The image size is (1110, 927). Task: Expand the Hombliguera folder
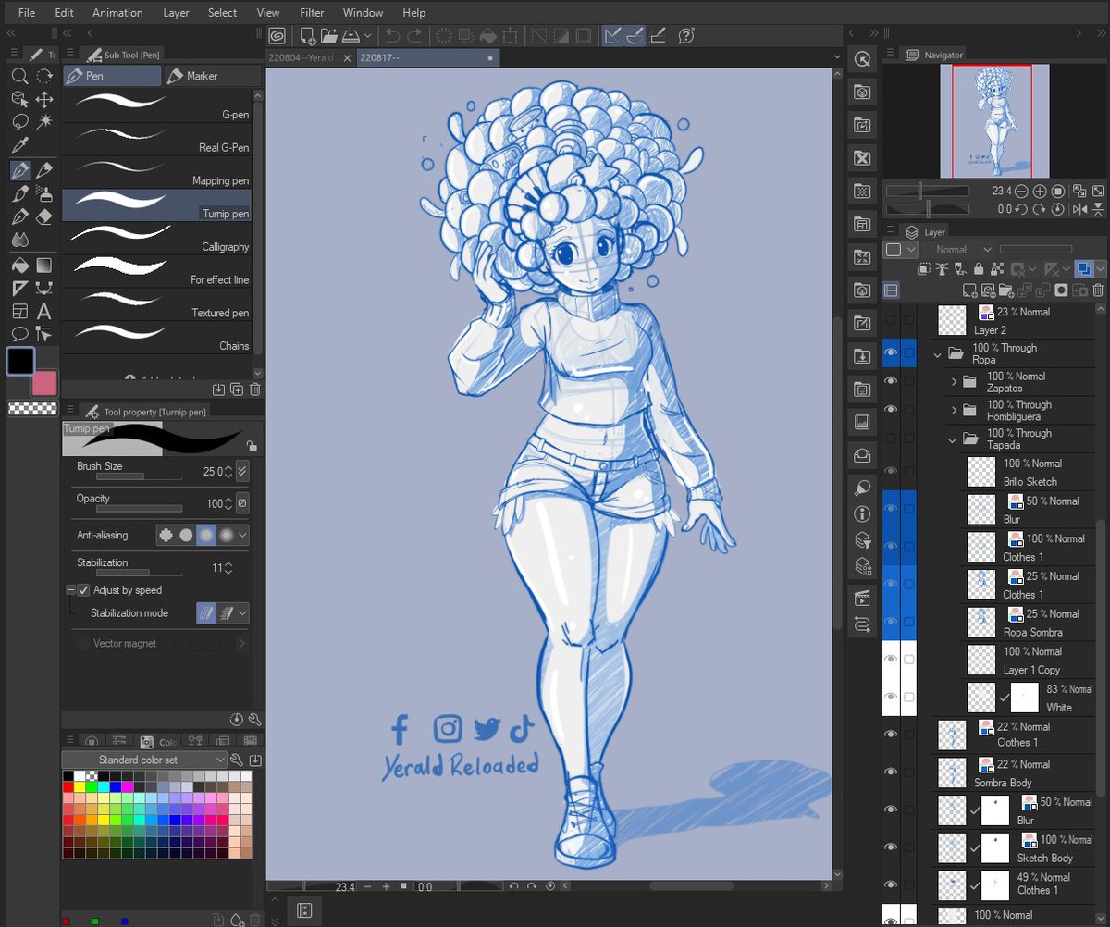pos(955,410)
